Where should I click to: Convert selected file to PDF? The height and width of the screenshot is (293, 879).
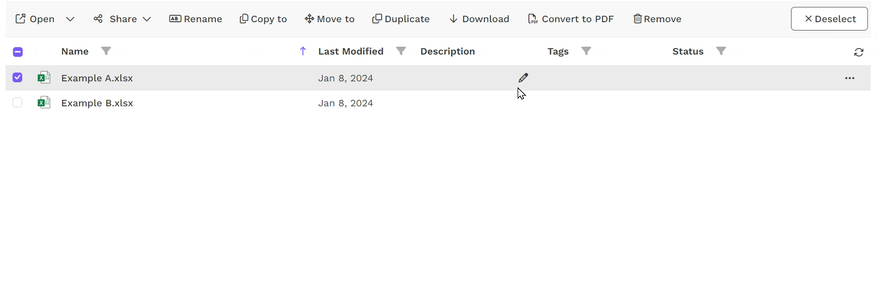(571, 19)
